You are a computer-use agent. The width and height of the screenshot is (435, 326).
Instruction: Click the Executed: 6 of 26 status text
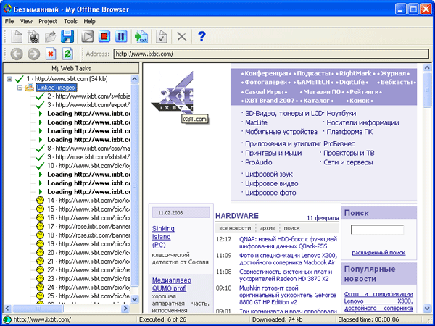(x=163, y=319)
